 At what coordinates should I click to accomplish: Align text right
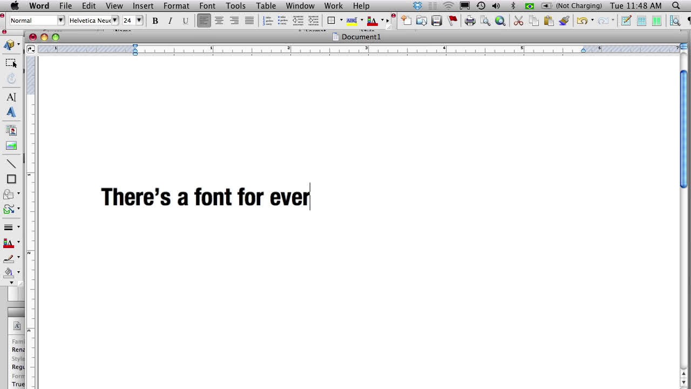[234, 21]
